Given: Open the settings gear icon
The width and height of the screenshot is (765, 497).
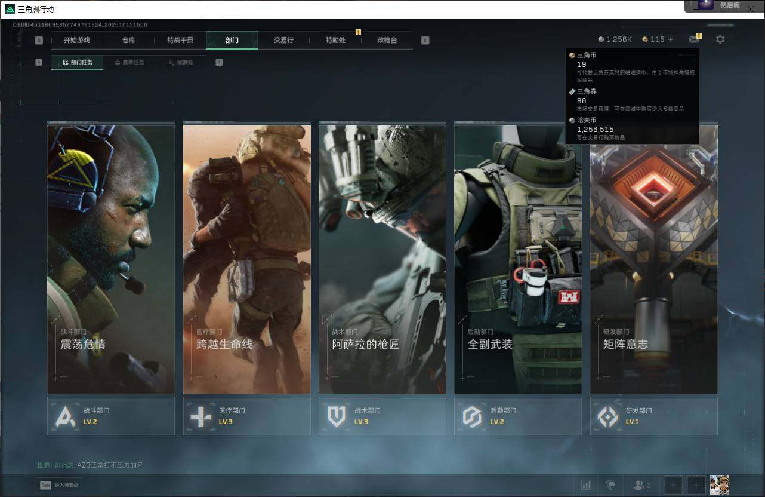Looking at the screenshot, I should (x=720, y=39).
